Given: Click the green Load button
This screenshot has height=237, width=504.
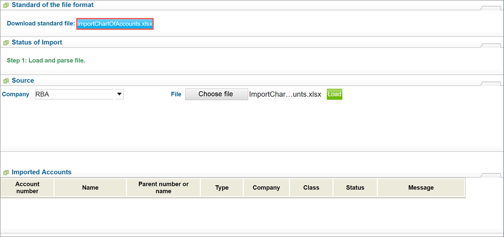Looking at the screenshot, I should [x=334, y=94].
